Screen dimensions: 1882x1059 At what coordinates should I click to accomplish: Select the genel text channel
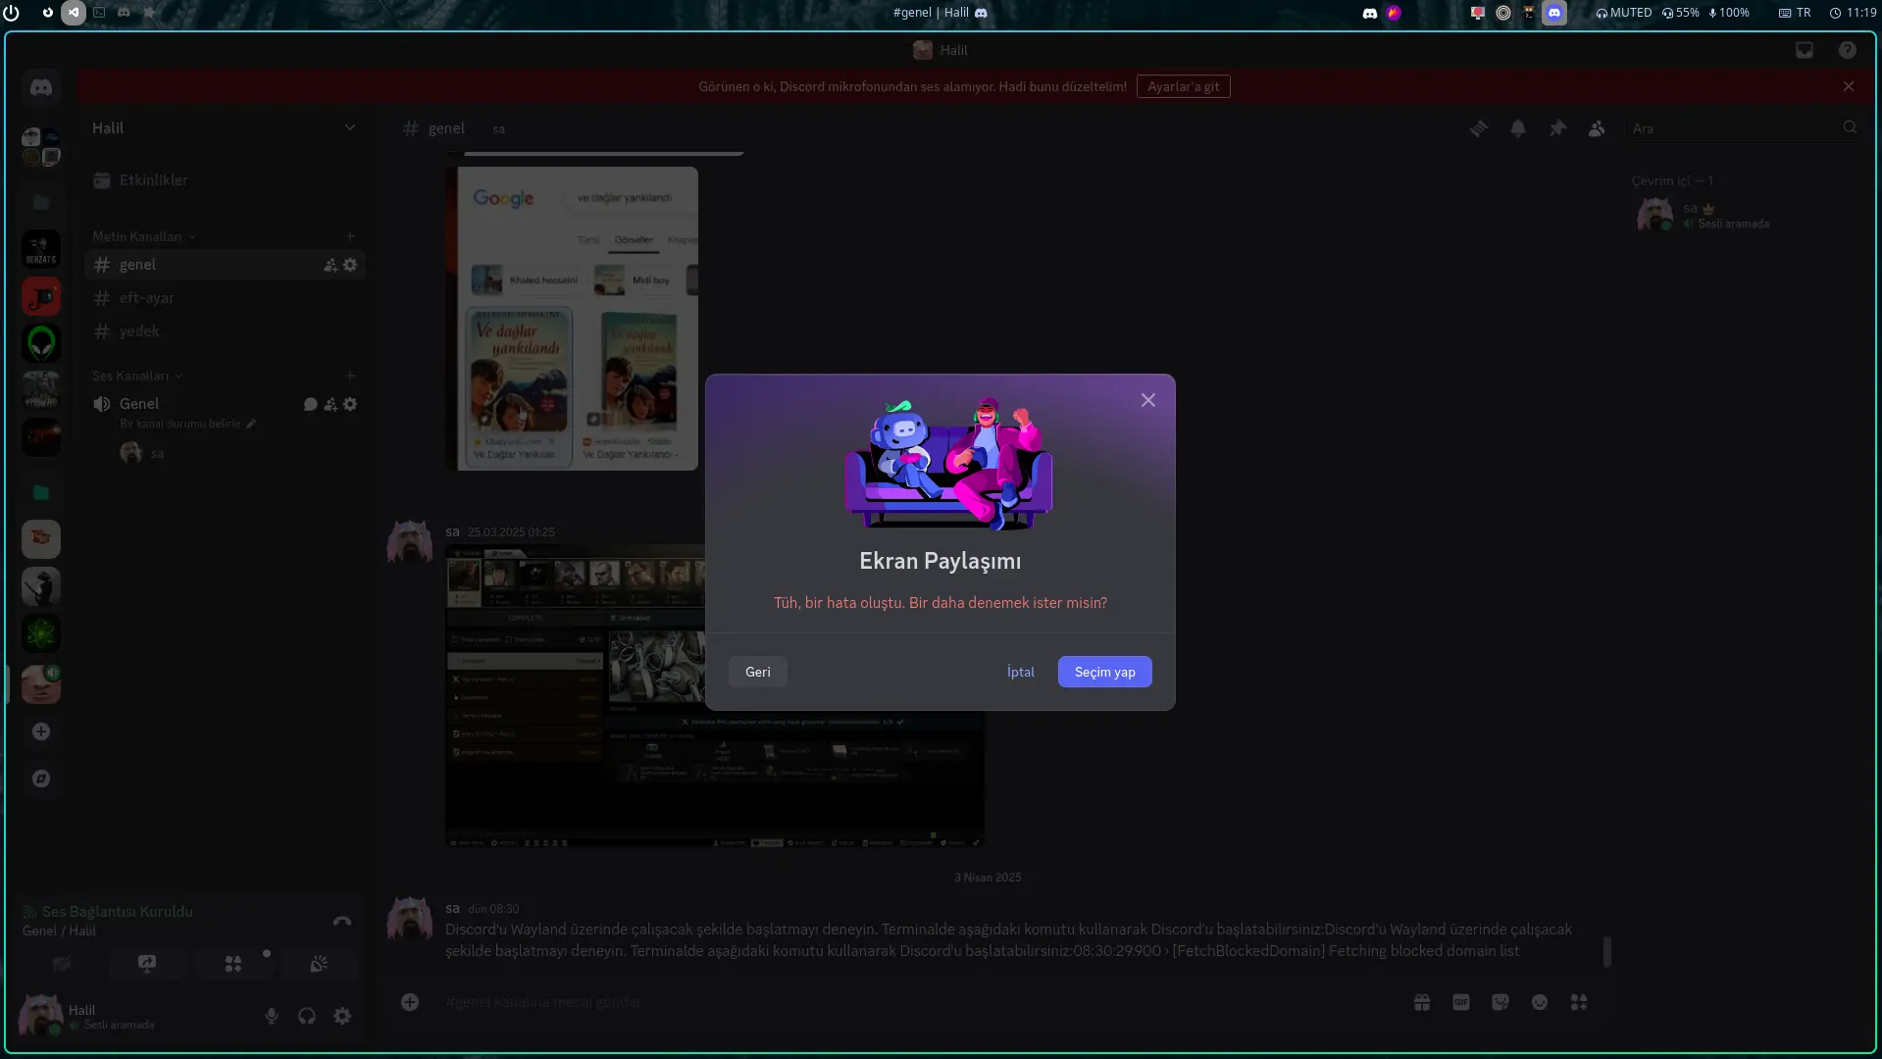tap(225, 265)
